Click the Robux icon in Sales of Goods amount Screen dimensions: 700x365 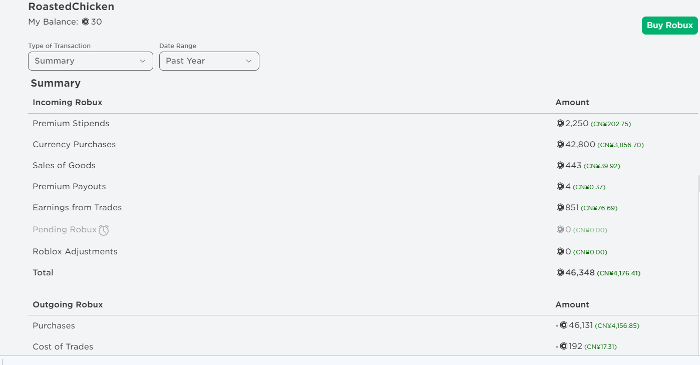tap(560, 166)
